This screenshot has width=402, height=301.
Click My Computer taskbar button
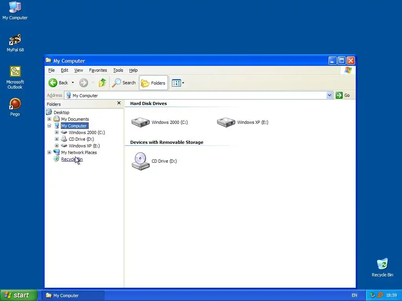[73, 296]
